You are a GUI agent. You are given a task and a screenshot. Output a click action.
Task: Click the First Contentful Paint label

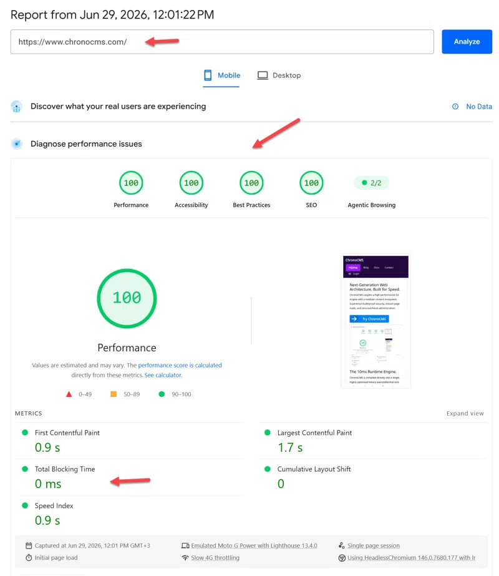tap(67, 432)
